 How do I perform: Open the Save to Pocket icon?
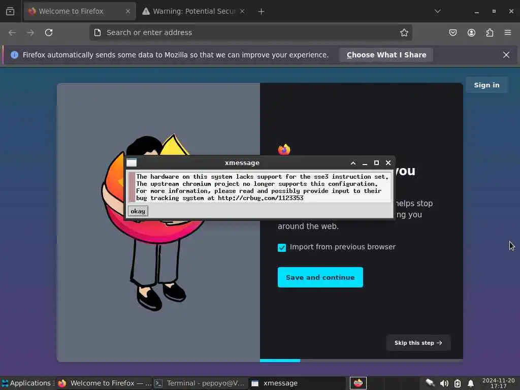click(x=452, y=32)
